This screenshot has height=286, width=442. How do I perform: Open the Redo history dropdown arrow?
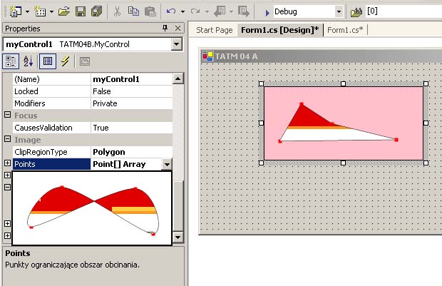click(207, 12)
